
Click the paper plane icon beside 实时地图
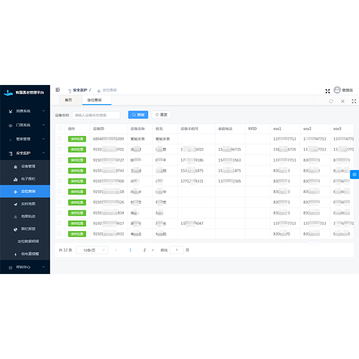point(16,204)
